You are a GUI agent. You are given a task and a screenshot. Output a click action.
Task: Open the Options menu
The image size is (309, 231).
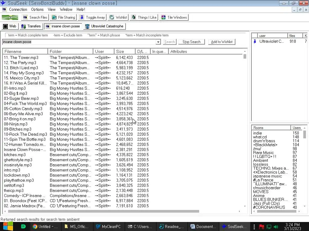(37, 9)
